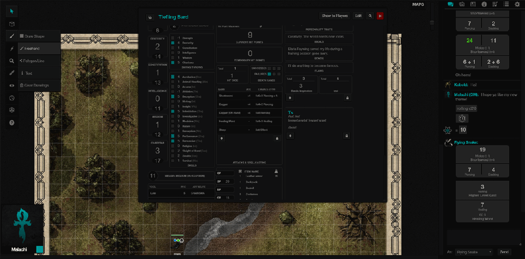Open the Jukebox music tab

495,4
